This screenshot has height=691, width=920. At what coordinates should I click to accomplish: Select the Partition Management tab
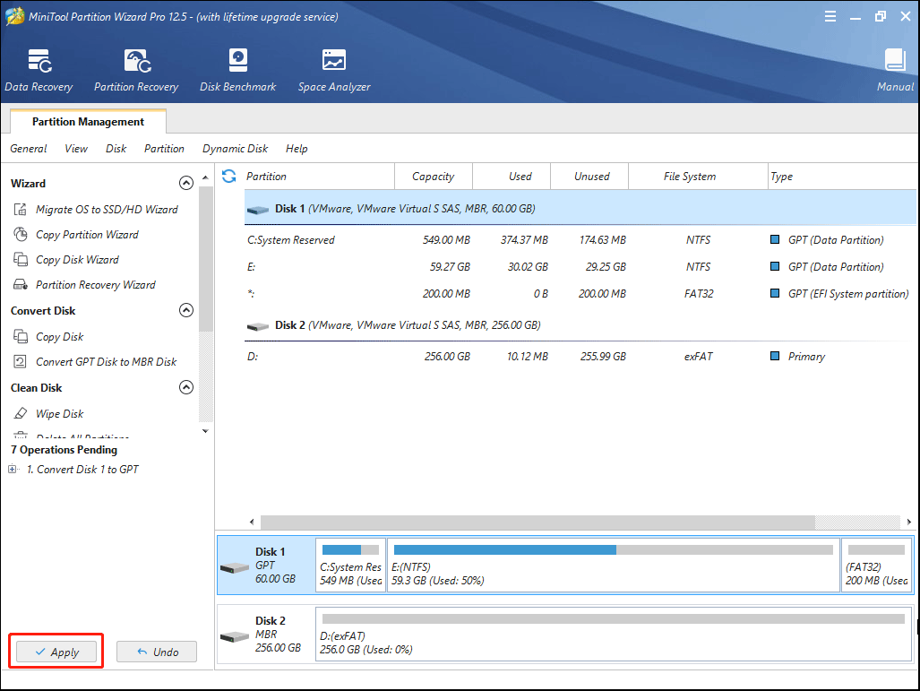88,122
